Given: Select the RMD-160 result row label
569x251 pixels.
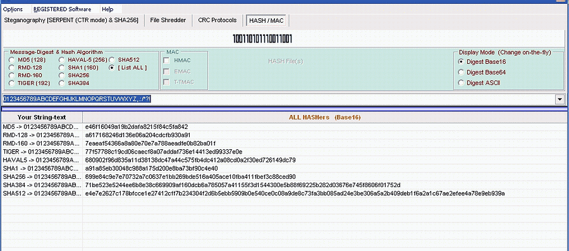Looking at the screenshot, I should click(x=40, y=144).
